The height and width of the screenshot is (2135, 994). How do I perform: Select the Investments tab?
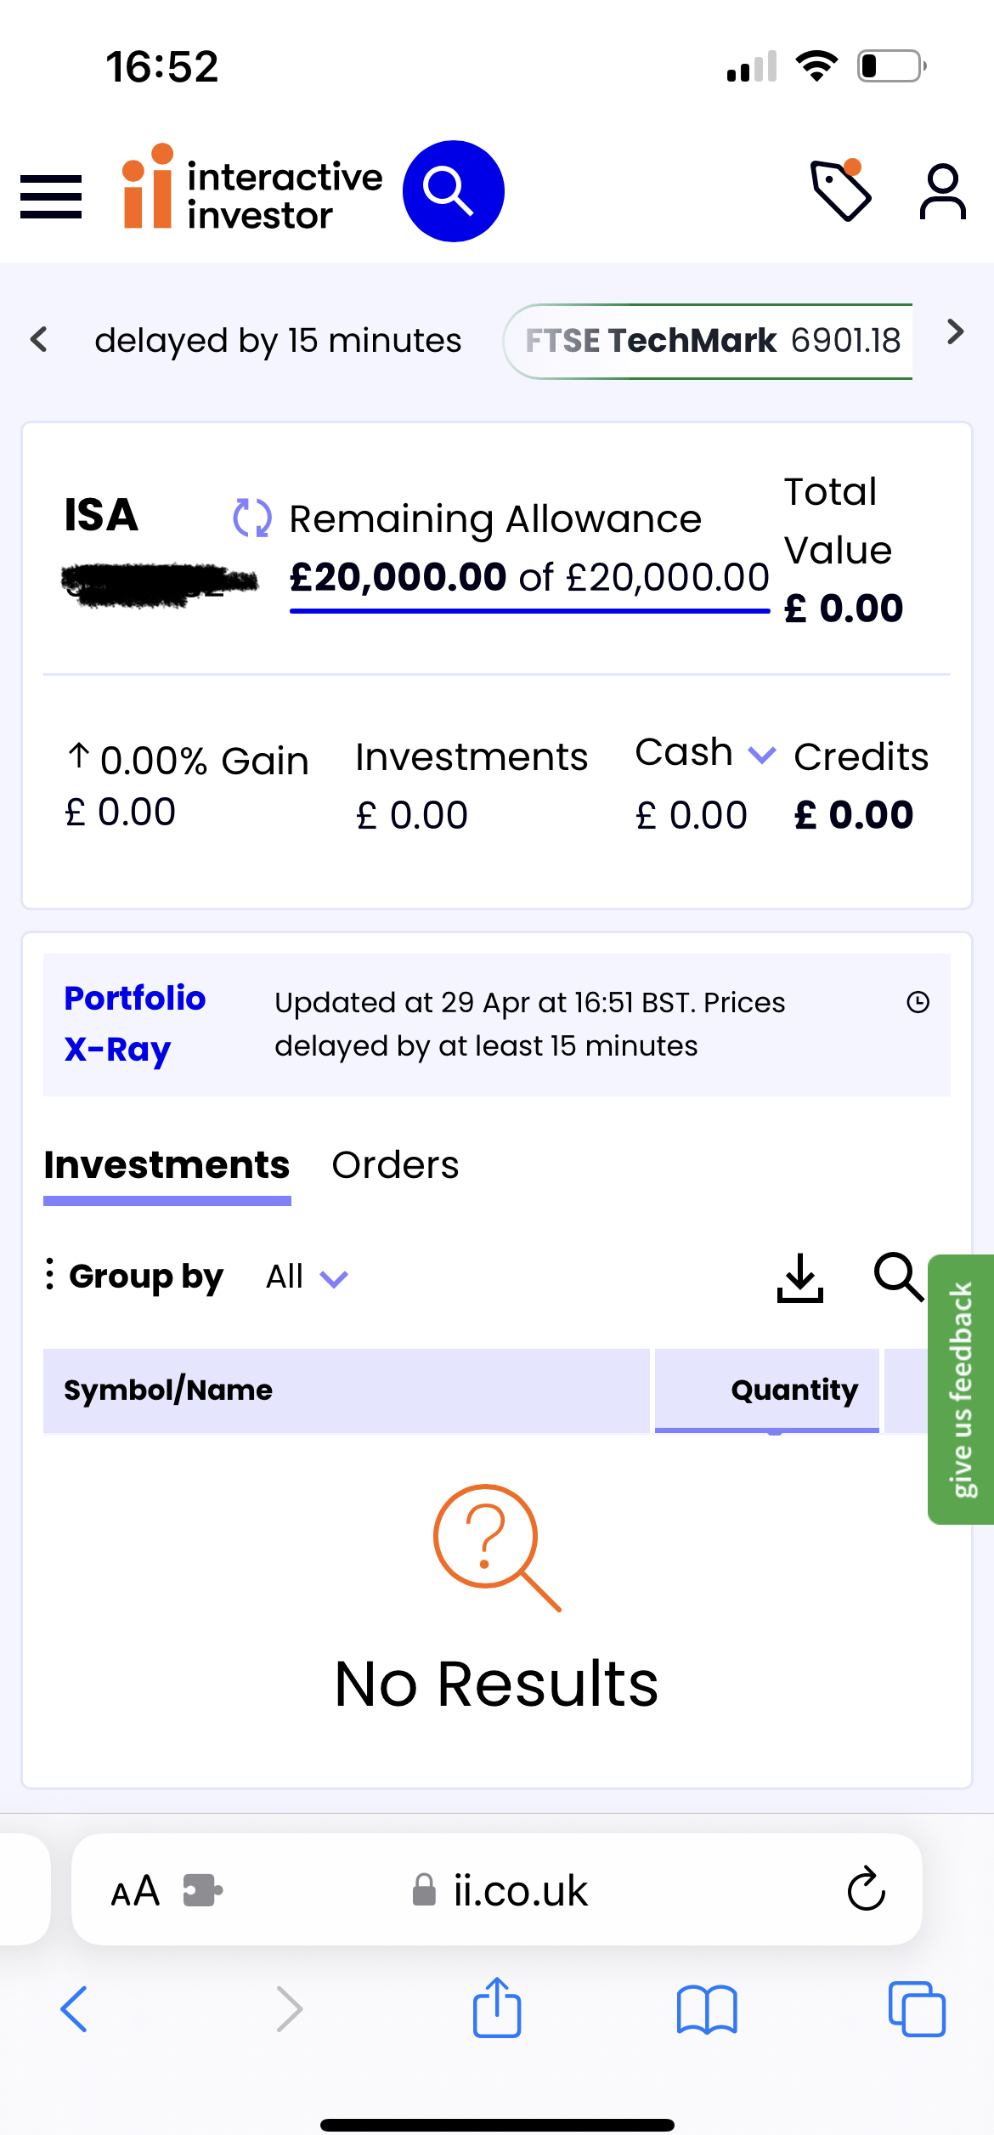(167, 1165)
